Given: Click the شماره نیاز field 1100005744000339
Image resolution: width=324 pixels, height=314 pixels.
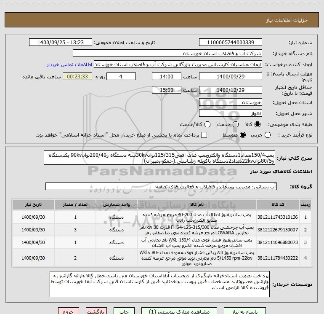Looking at the screenshot, I should click(x=231, y=43).
